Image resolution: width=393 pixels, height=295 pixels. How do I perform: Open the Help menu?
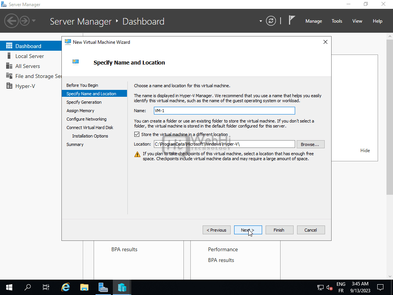[x=378, y=21]
